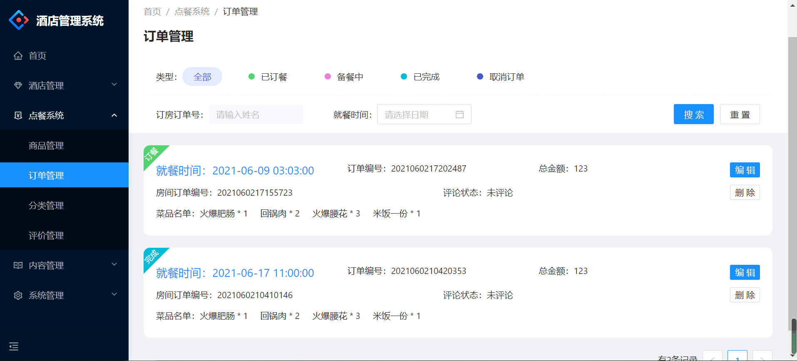The height and width of the screenshot is (361, 797).
Task: Collapse the 点餐系统 submenu arrow
Action: point(114,115)
